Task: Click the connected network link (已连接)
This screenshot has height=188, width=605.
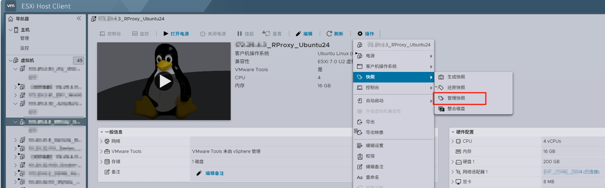Action: point(572,172)
